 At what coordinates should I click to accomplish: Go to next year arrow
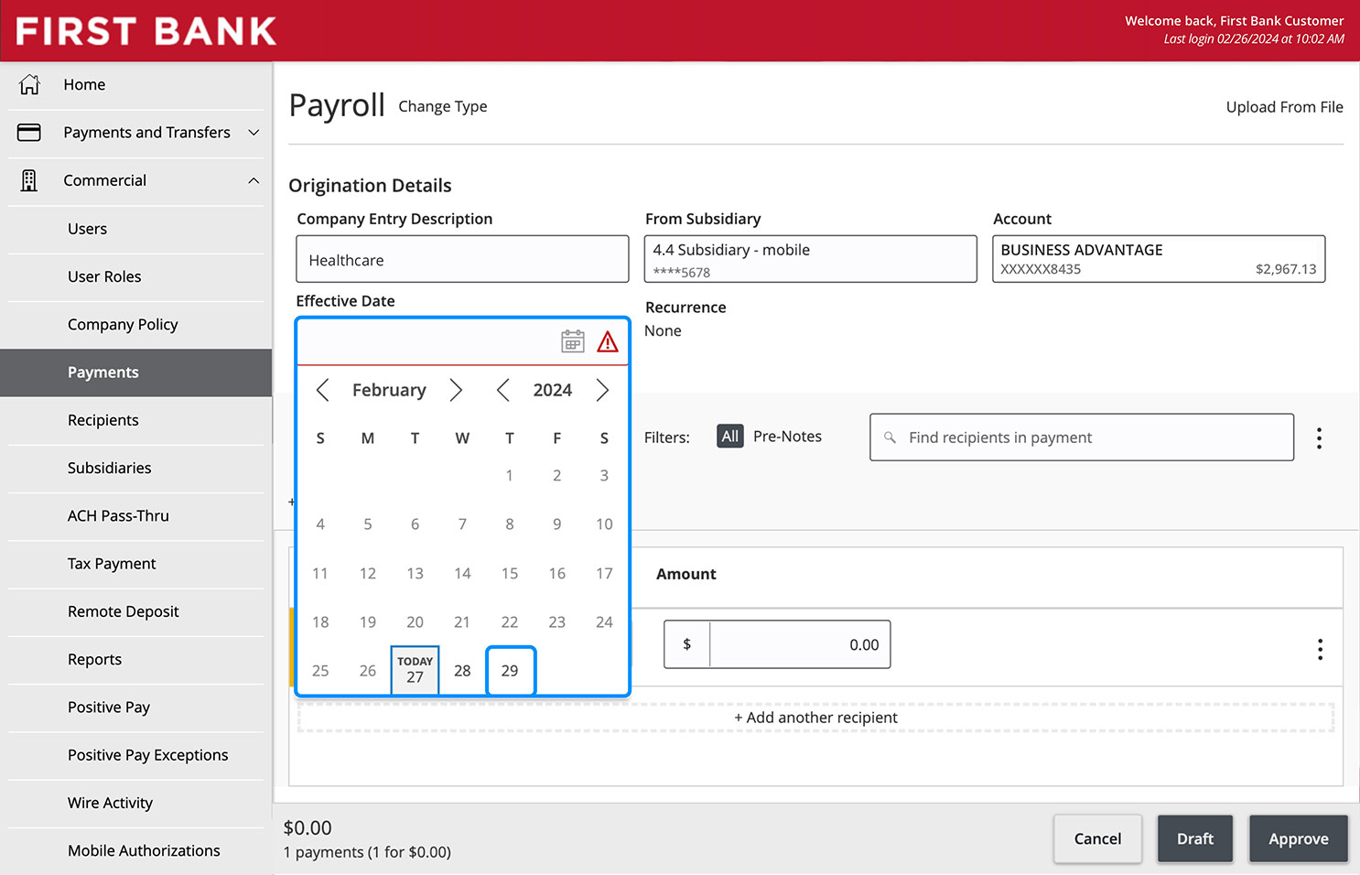[x=602, y=390]
